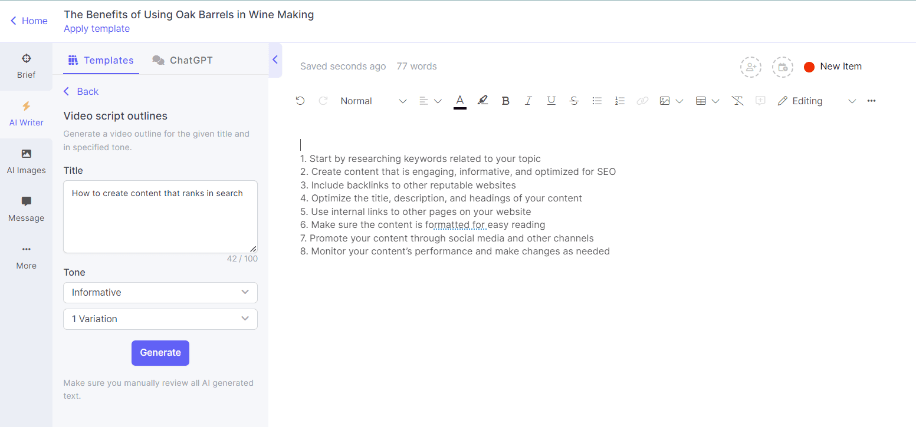
Task: Click the add comment icon
Action: [x=760, y=101]
